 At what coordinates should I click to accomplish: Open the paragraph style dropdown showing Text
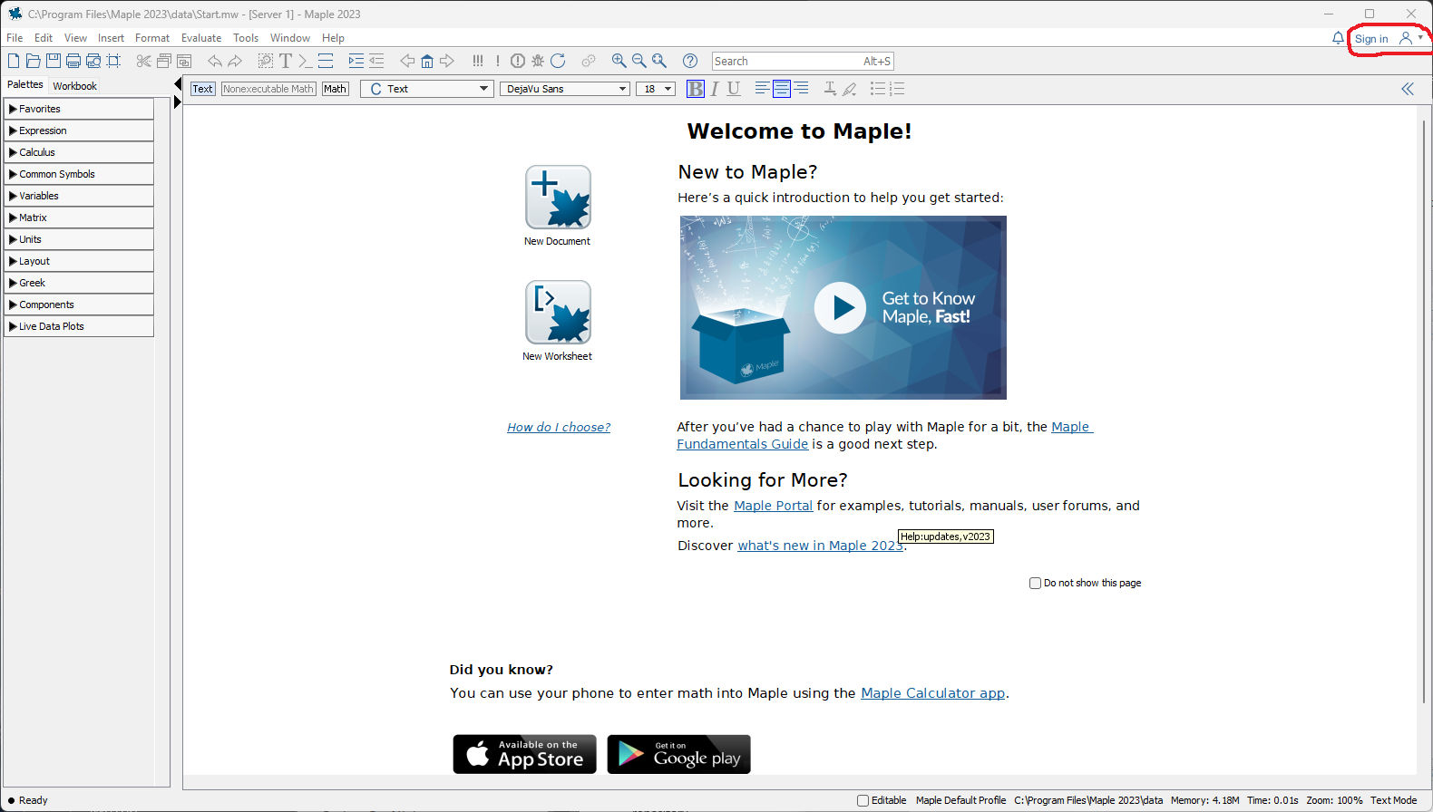[x=426, y=89]
